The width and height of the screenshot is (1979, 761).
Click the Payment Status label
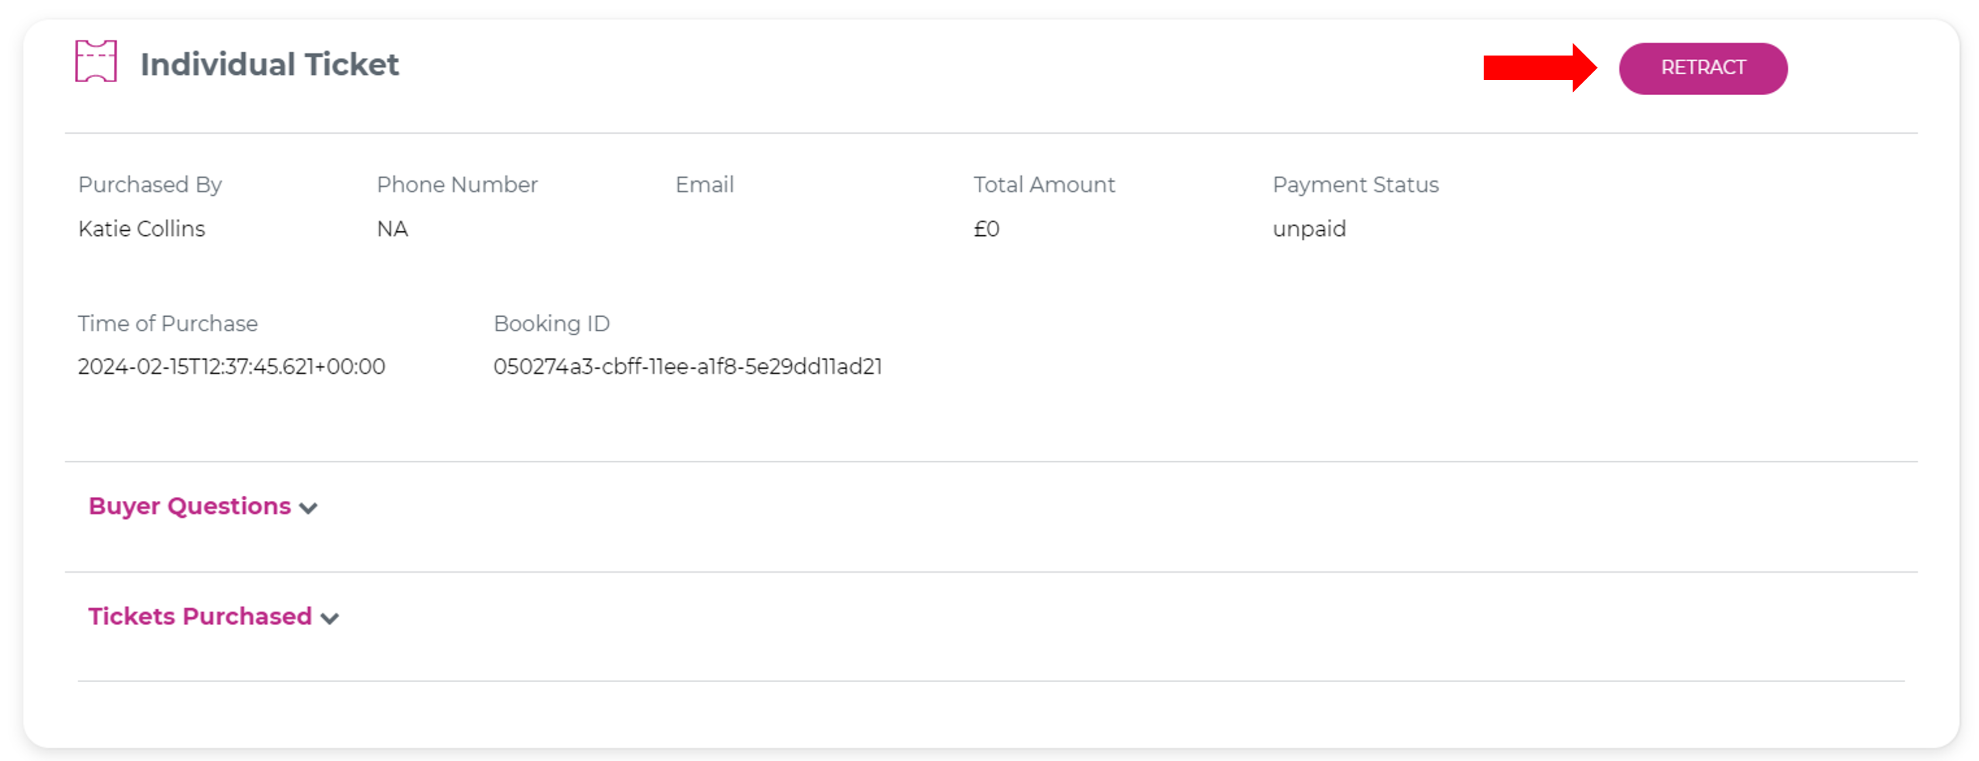coord(1355,184)
